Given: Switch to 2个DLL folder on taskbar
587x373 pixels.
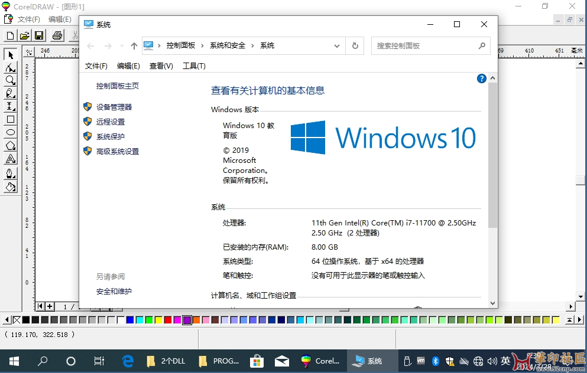Looking at the screenshot, I should pyautogui.click(x=166, y=361).
